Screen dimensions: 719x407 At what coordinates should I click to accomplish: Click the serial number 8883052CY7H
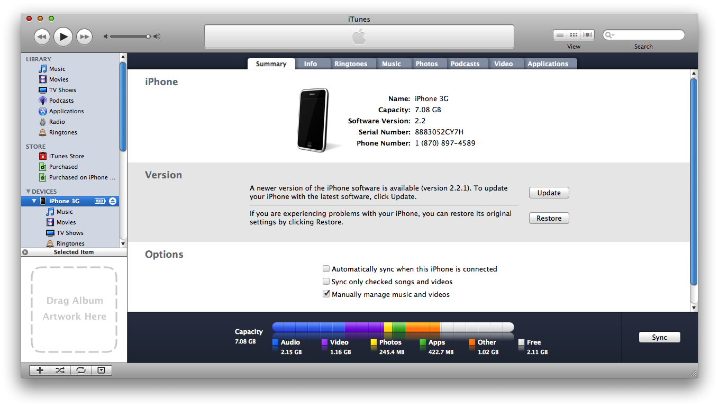pos(439,132)
